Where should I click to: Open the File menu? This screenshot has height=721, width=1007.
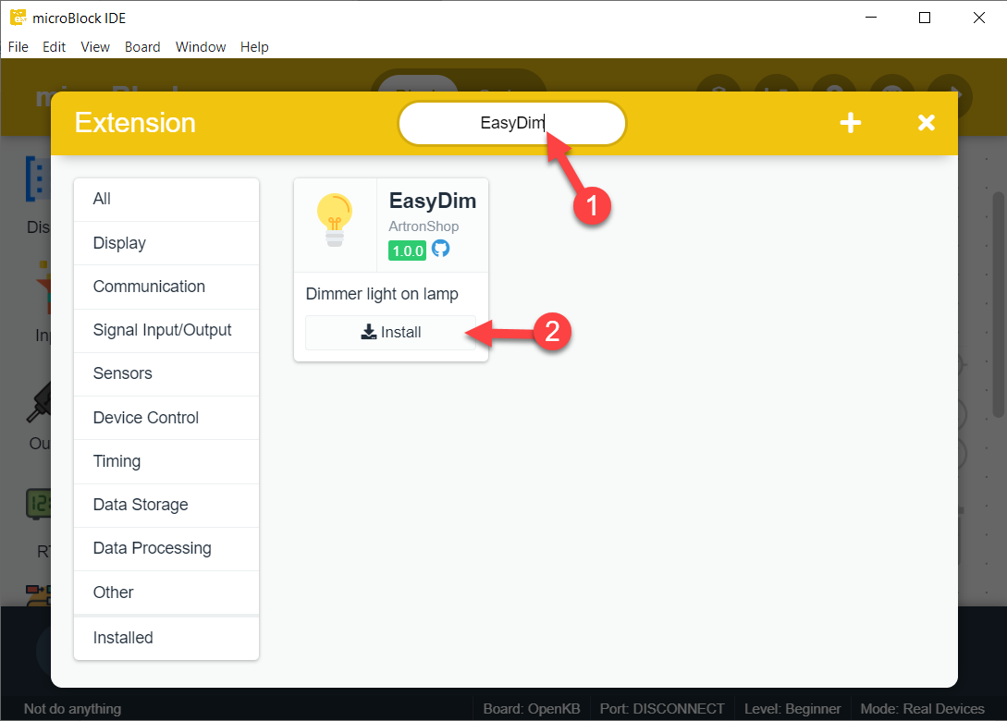[x=18, y=47]
